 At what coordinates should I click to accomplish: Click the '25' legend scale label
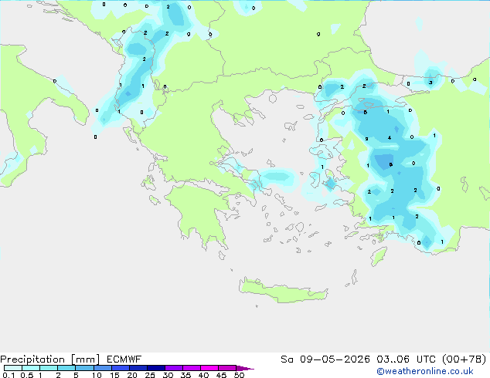coord(150,375)
